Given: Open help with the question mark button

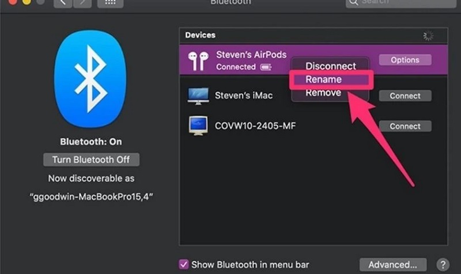Looking at the screenshot, I should point(443,264).
